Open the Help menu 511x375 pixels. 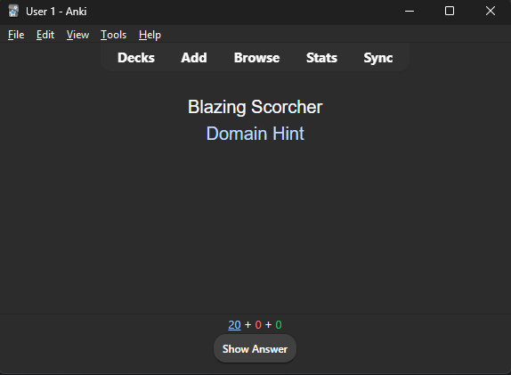150,35
